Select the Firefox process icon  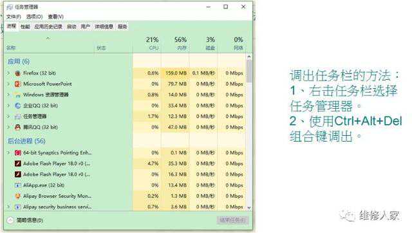click(17, 73)
